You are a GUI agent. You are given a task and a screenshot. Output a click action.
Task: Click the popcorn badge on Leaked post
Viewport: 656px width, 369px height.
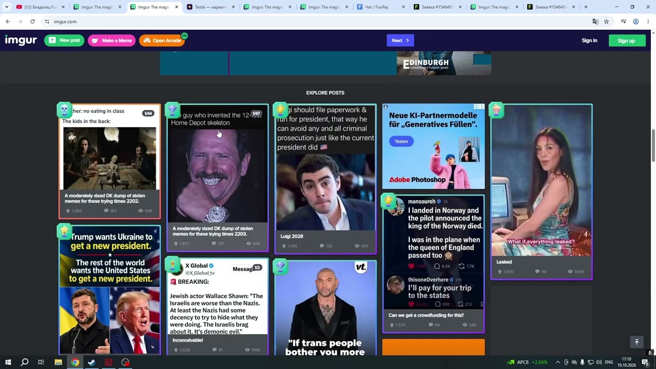[x=496, y=110]
